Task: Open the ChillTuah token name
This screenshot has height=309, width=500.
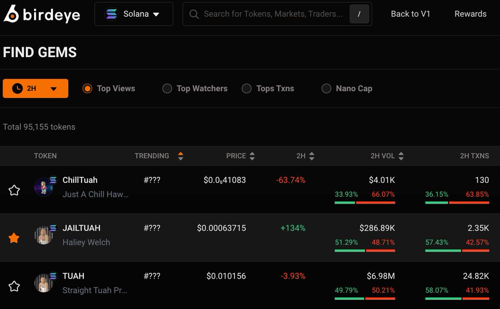Action: pyautogui.click(x=80, y=180)
